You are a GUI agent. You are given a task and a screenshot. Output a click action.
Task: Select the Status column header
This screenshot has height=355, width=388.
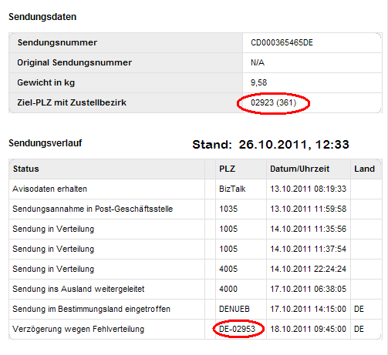click(x=26, y=169)
